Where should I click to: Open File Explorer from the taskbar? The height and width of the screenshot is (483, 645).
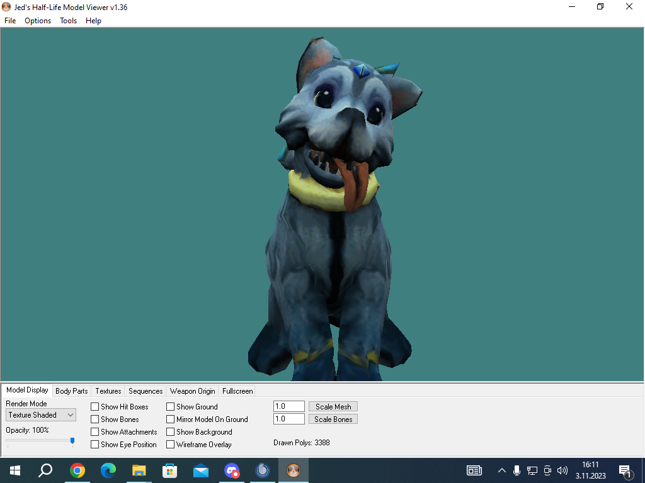(x=139, y=470)
